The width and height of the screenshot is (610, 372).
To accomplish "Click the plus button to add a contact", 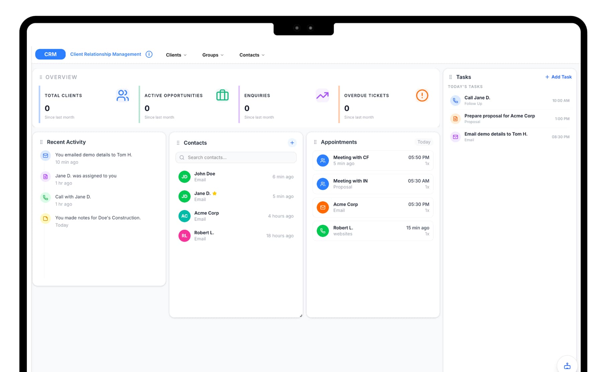I will click(292, 143).
